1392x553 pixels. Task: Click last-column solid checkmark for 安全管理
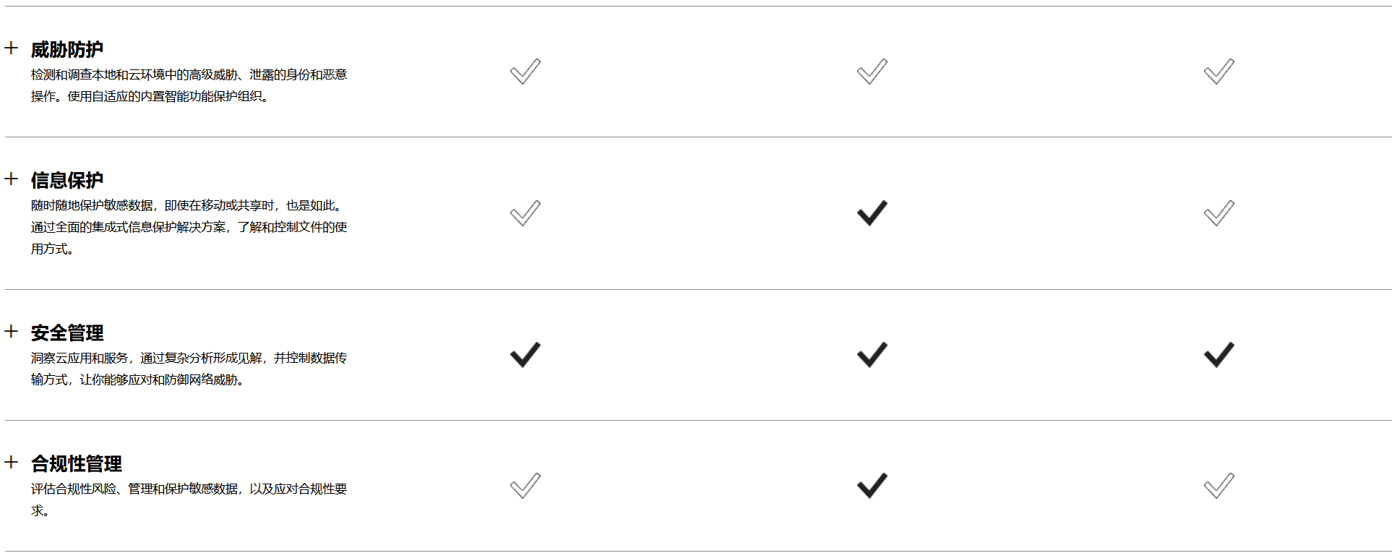1219,355
